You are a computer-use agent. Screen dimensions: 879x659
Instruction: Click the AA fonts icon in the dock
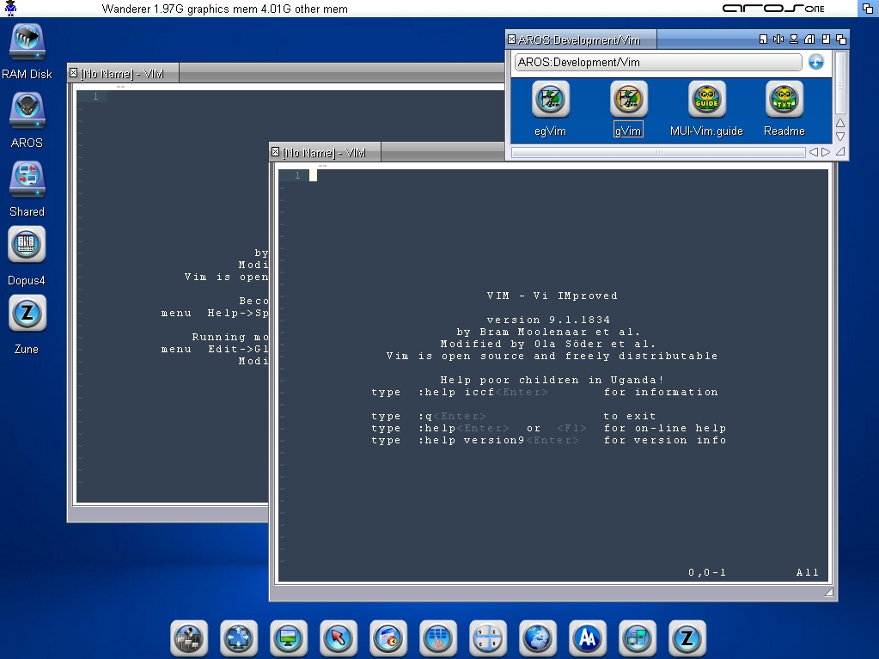(588, 638)
